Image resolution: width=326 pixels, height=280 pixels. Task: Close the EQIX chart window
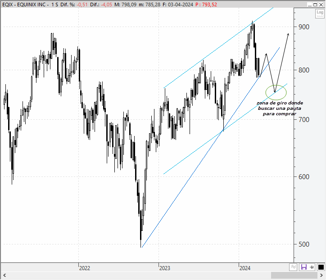[321, 5]
